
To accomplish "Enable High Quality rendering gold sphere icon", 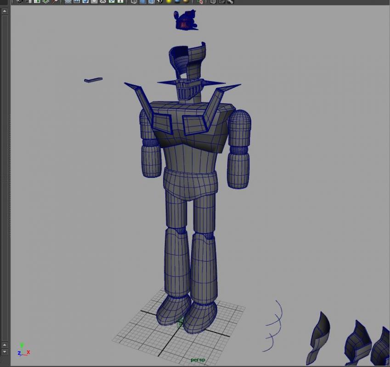I will click(x=186, y=1).
